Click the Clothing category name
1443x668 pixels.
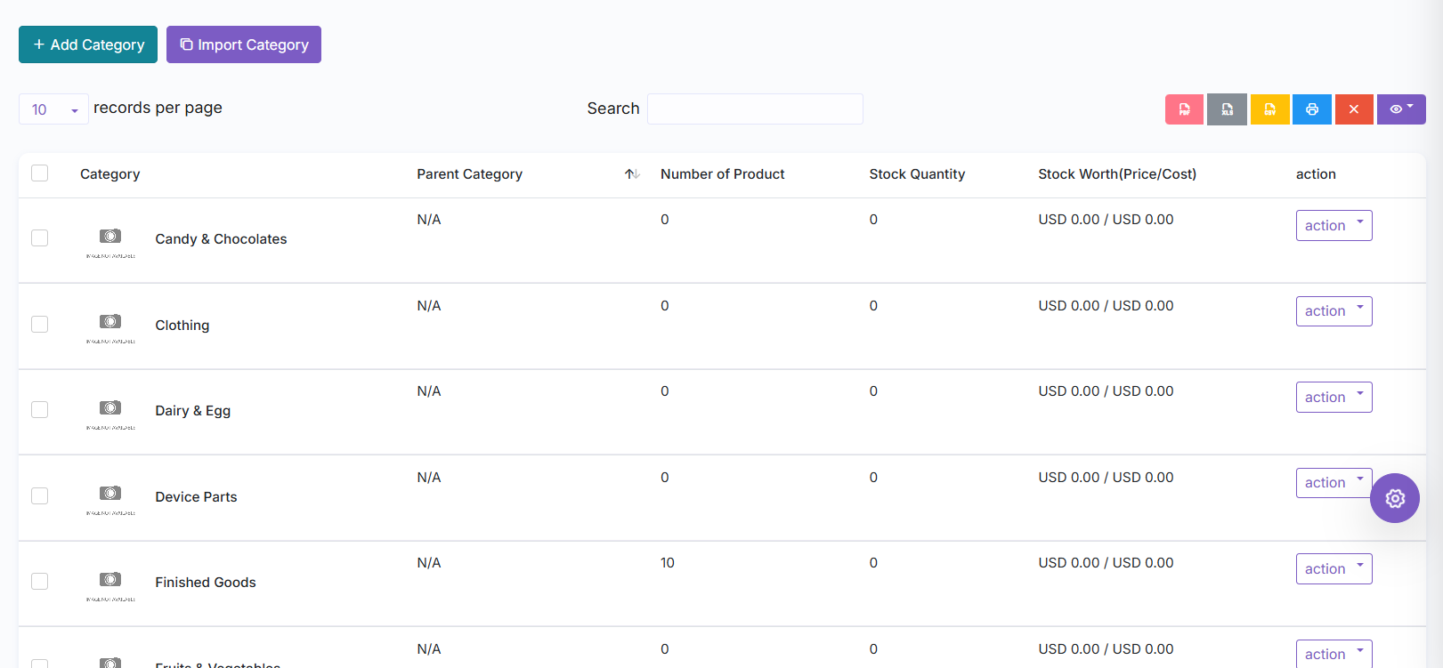click(182, 326)
